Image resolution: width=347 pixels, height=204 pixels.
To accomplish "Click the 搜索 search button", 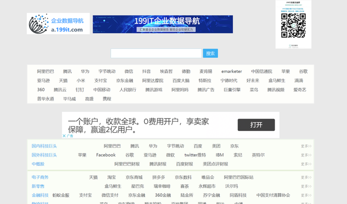I will (210, 53).
